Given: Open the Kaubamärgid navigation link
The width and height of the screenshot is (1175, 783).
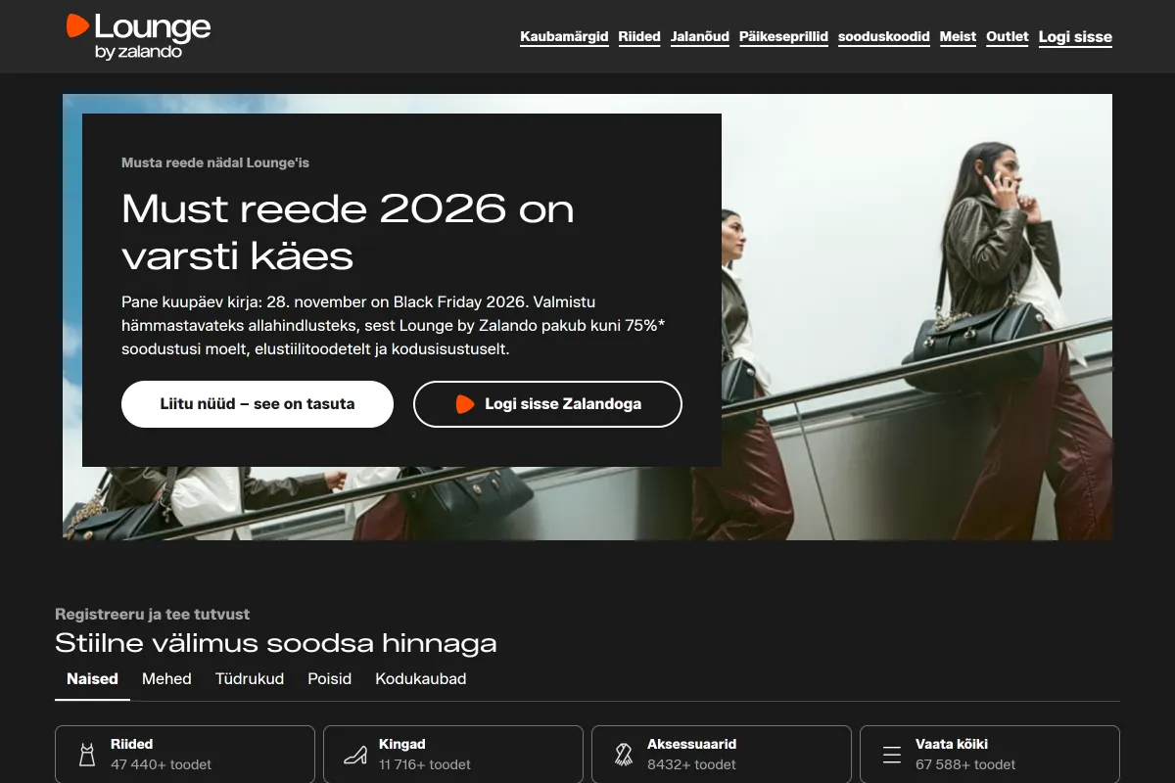Looking at the screenshot, I should [x=564, y=37].
